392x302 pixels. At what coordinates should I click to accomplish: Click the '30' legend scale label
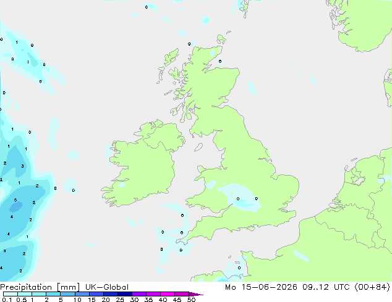134,300
